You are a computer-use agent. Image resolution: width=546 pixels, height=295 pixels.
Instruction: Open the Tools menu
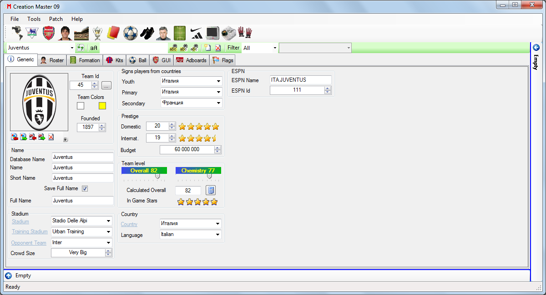click(x=34, y=19)
